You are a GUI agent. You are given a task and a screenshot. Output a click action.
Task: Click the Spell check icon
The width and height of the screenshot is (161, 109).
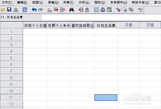pos(140,10)
